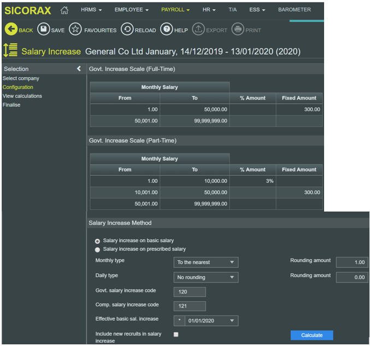
Task: Click the Back arrow icon
Action: pos(11,30)
